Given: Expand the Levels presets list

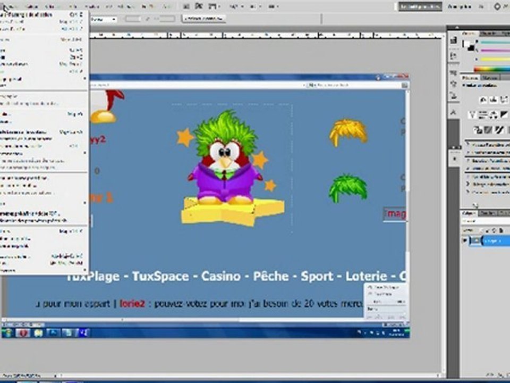Looking at the screenshot, I should pos(468,145).
